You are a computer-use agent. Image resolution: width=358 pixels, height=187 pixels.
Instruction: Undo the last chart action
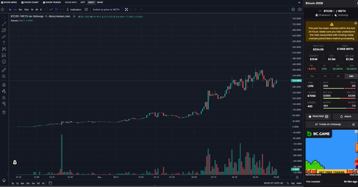point(135,10)
